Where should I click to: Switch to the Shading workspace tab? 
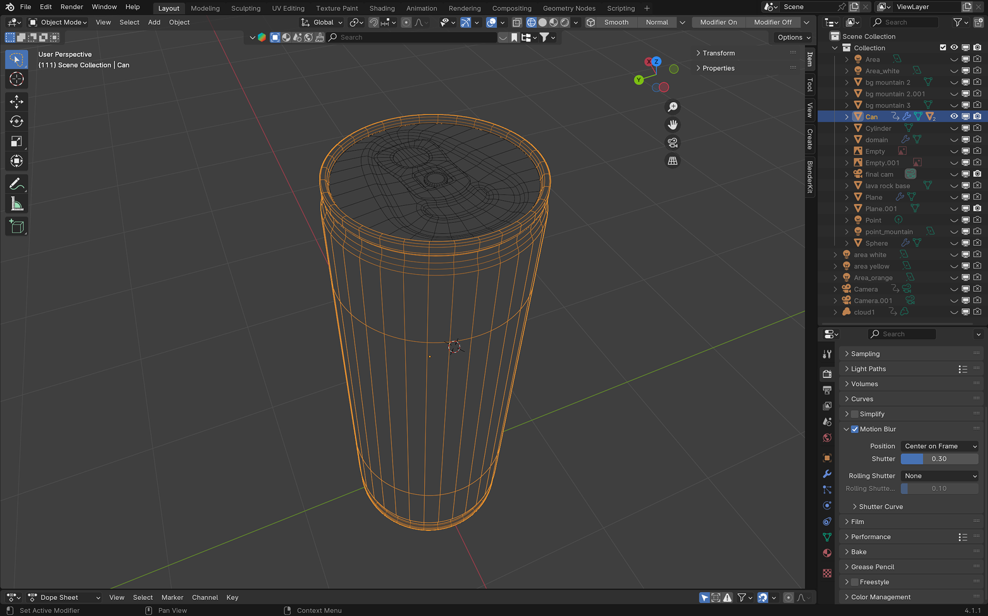pyautogui.click(x=382, y=8)
